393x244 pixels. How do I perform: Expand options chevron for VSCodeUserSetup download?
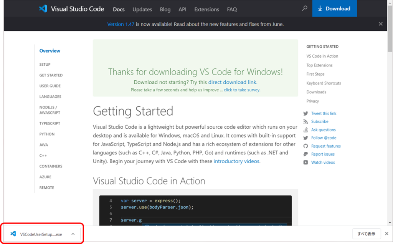pos(73,234)
